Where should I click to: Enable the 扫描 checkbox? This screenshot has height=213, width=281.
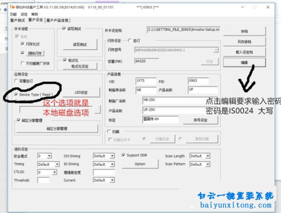(109, 131)
